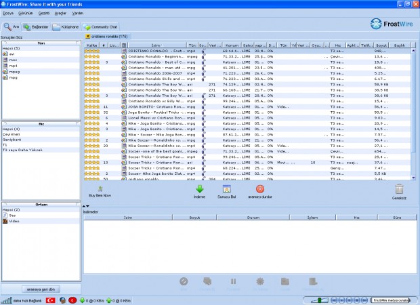Click the results table scrollbar down arrow
This screenshot has height=305, width=420.
click(x=413, y=178)
